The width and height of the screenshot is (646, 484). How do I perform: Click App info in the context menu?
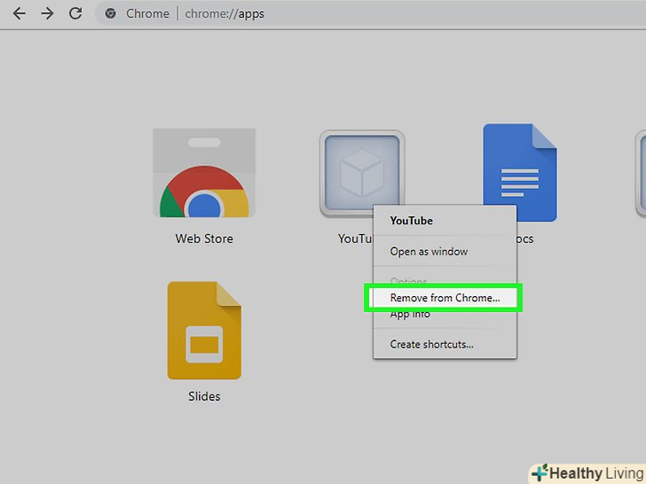[x=445, y=315]
